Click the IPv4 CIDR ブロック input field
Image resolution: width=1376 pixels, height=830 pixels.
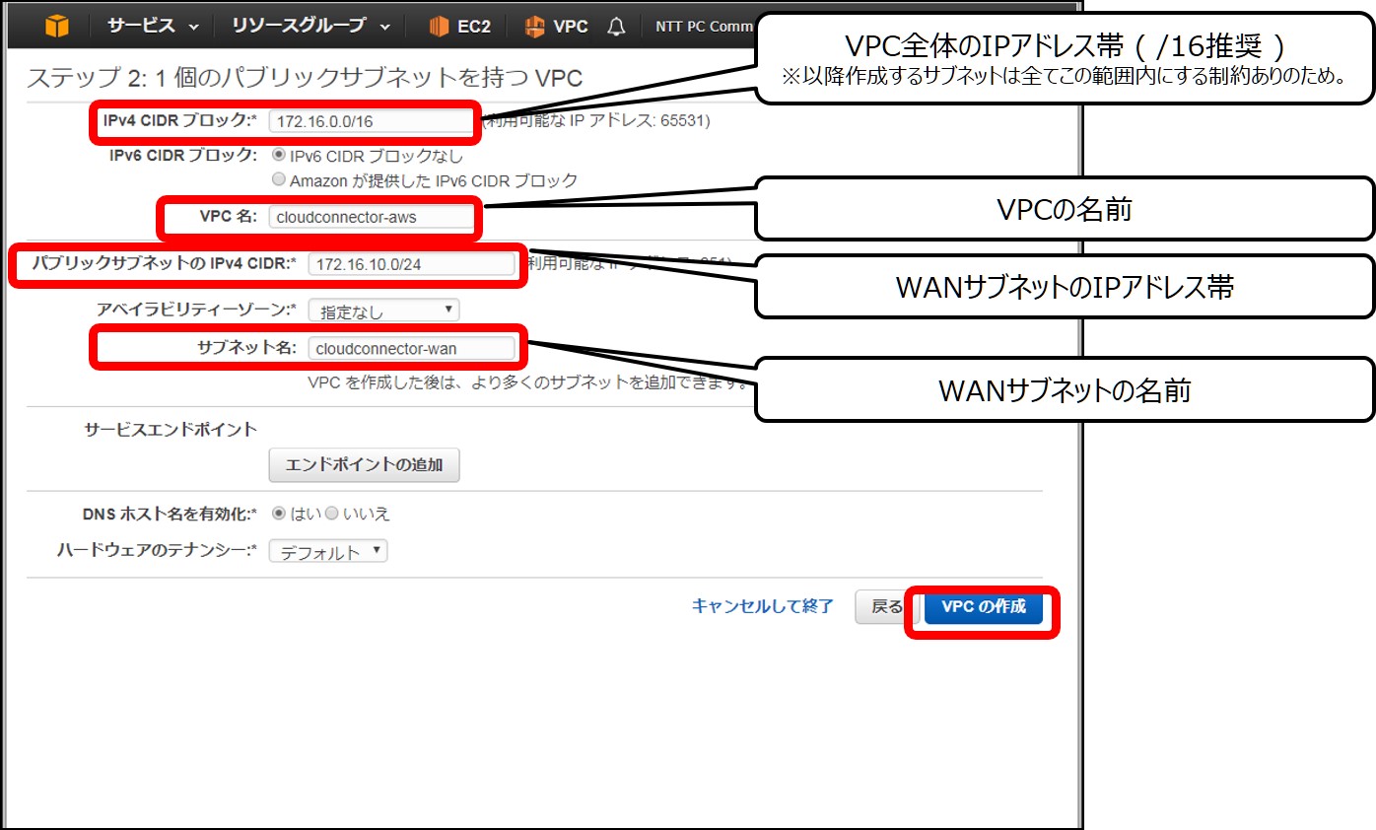pyautogui.click(x=372, y=121)
